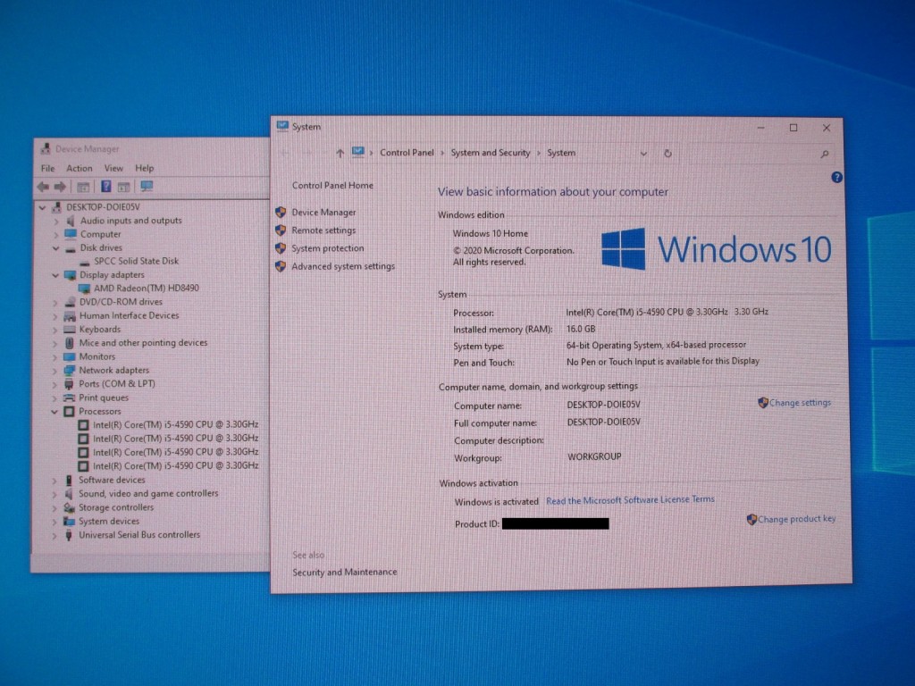This screenshot has height=686, width=915.
Task: Expand DVD/CD-ROM drives node
Action: [55, 302]
